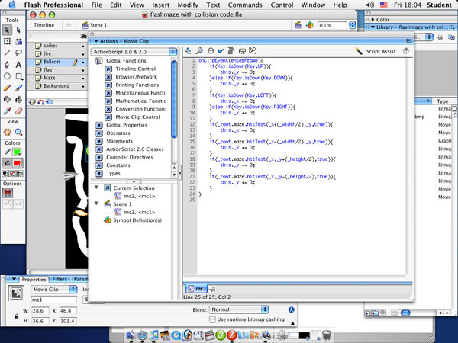Toggle Snap to Objects option
Viewport: 458px width, 343px height.
[8, 193]
